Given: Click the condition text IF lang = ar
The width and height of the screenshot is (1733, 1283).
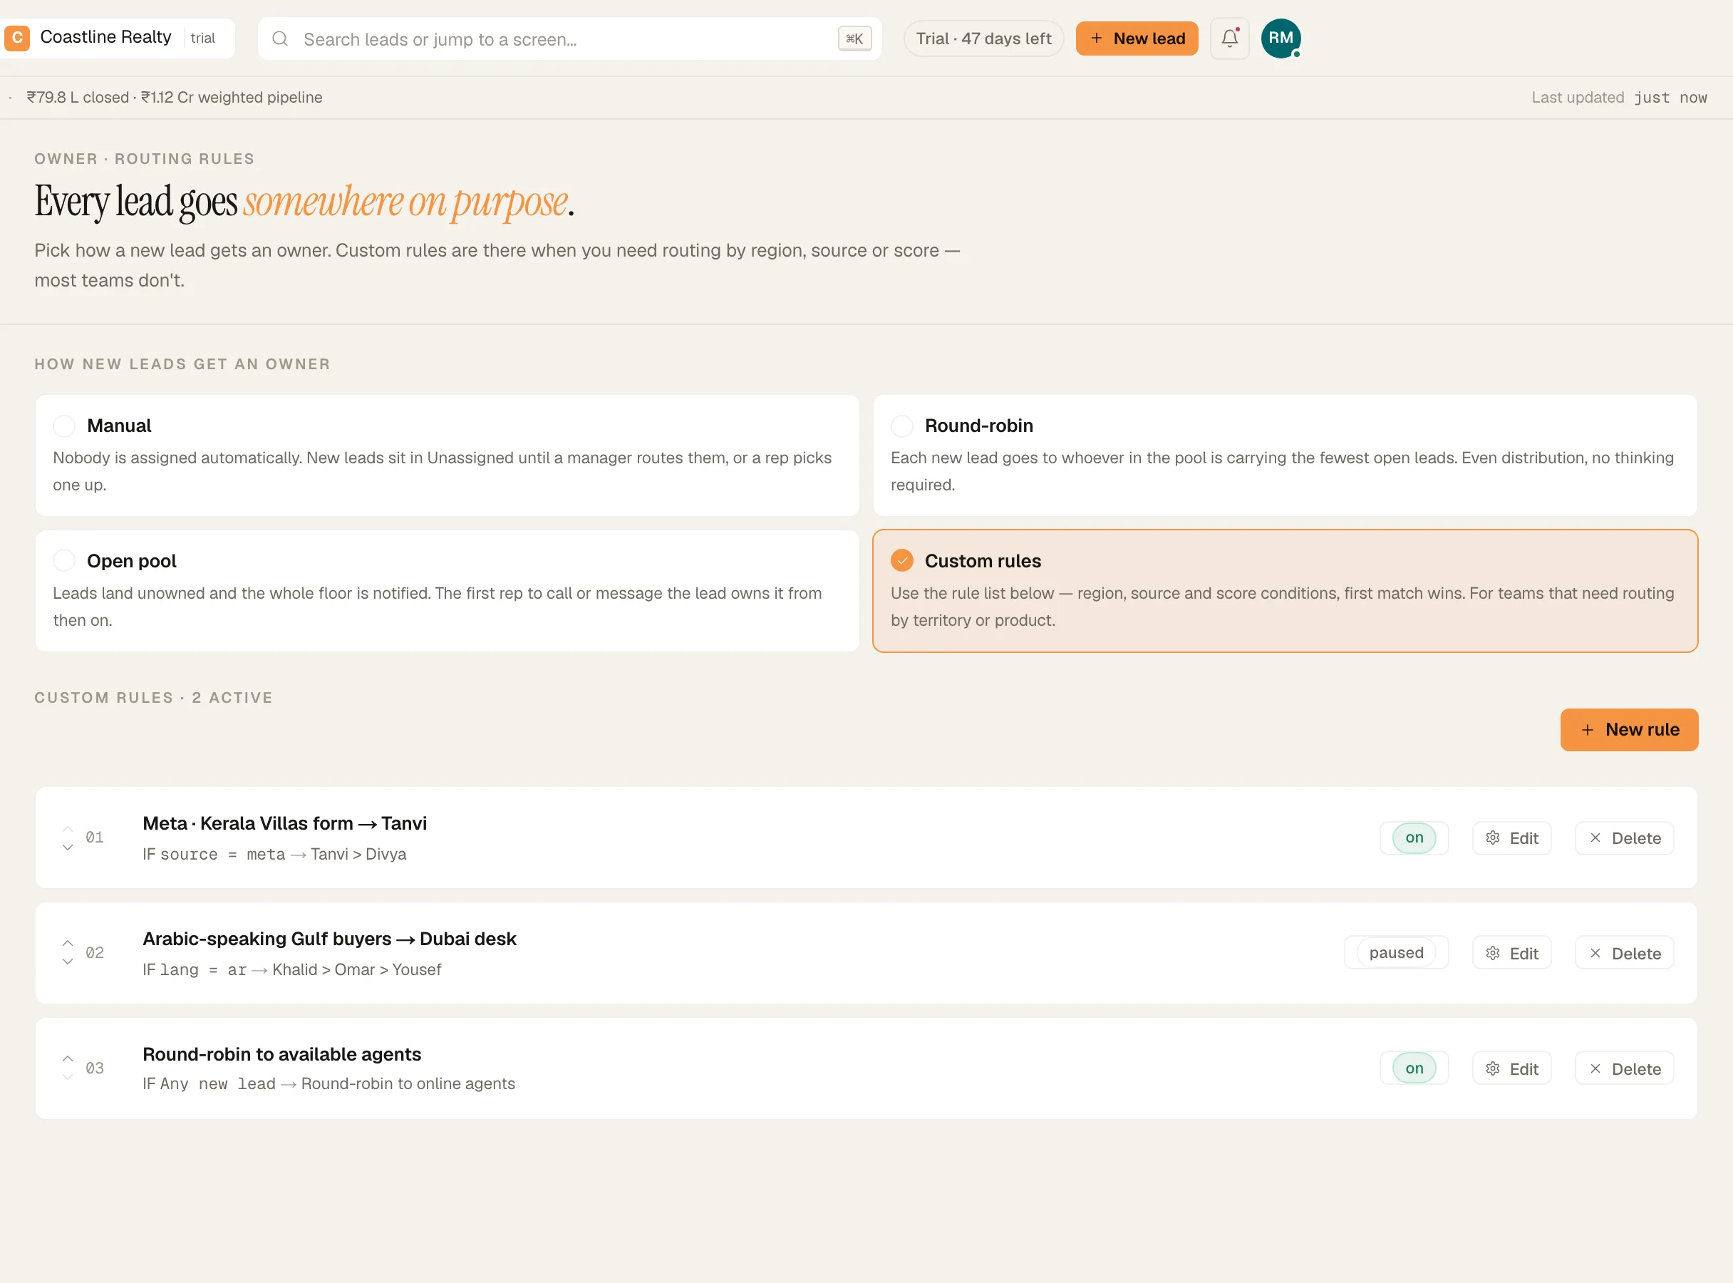Looking at the screenshot, I should pos(194,969).
